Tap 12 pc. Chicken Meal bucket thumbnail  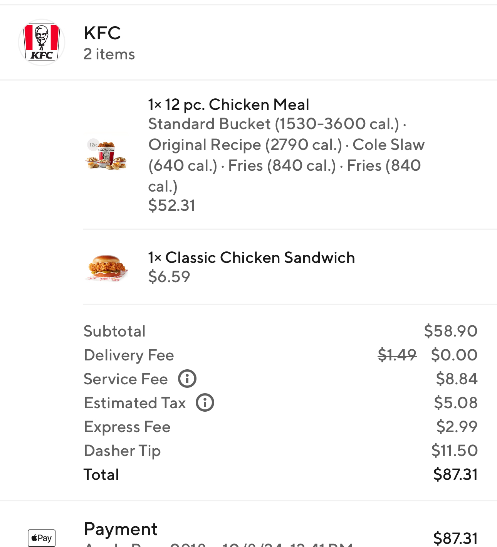point(106,155)
